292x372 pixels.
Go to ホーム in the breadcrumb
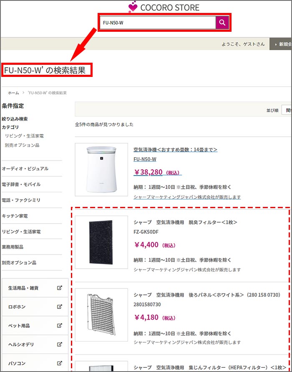click(13, 93)
